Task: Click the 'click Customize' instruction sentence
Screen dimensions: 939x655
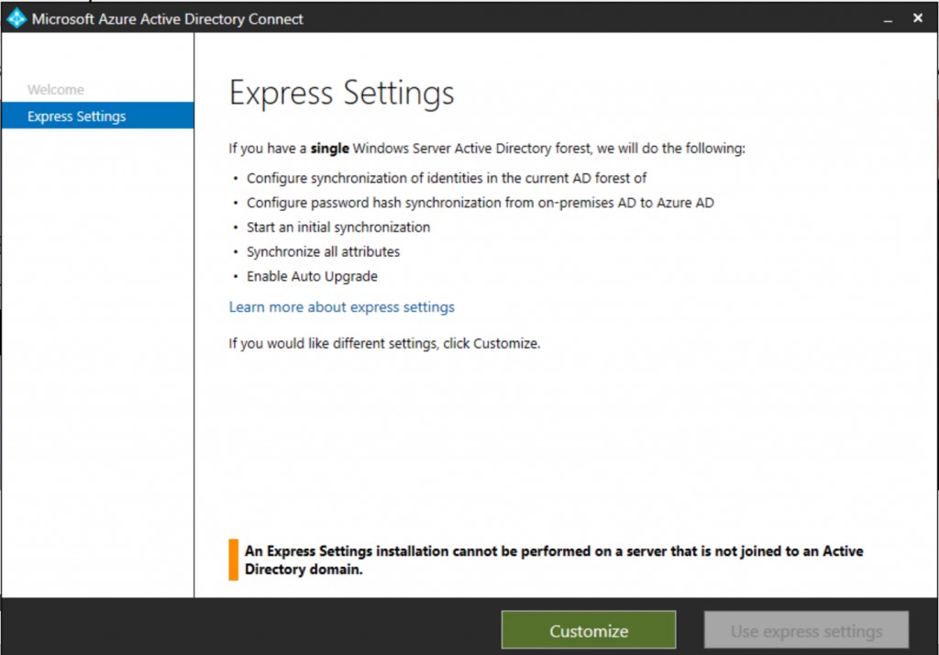Action: click(384, 343)
